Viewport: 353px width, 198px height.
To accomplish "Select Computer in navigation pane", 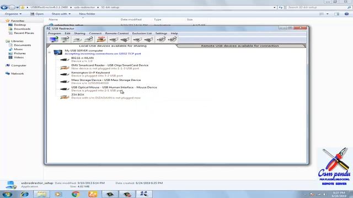I will [x=19, y=65].
